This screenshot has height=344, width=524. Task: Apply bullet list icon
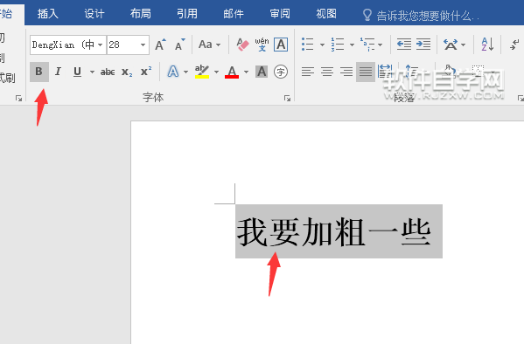307,45
